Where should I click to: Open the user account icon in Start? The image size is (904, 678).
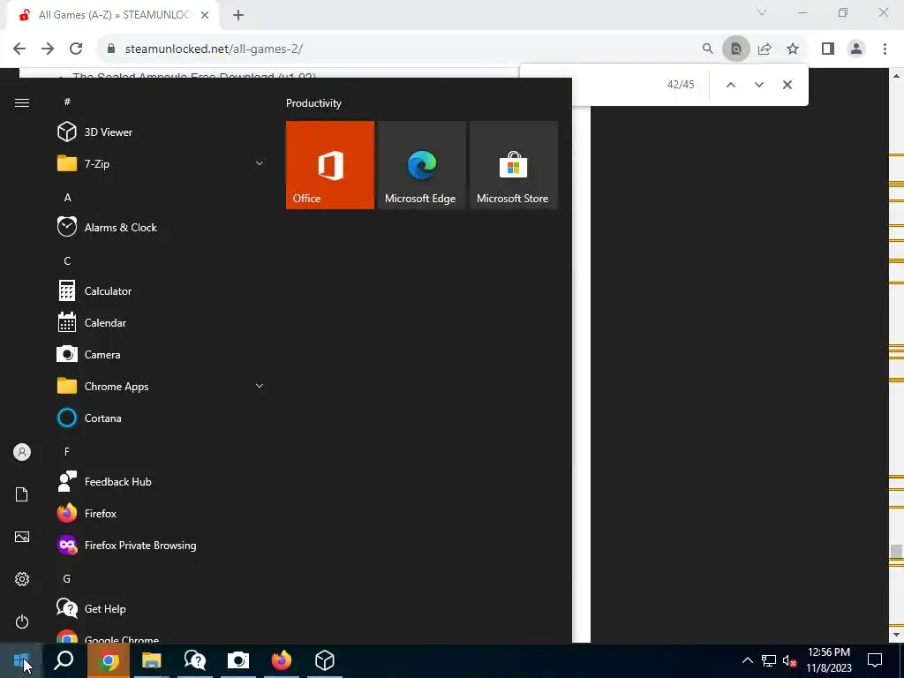(x=22, y=452)
